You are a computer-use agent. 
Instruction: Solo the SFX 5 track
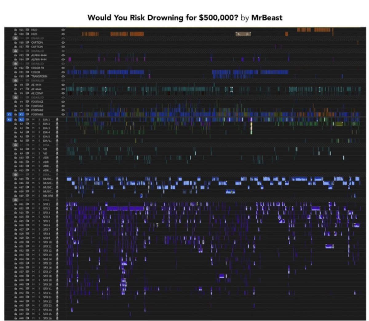tap(39, 221)
